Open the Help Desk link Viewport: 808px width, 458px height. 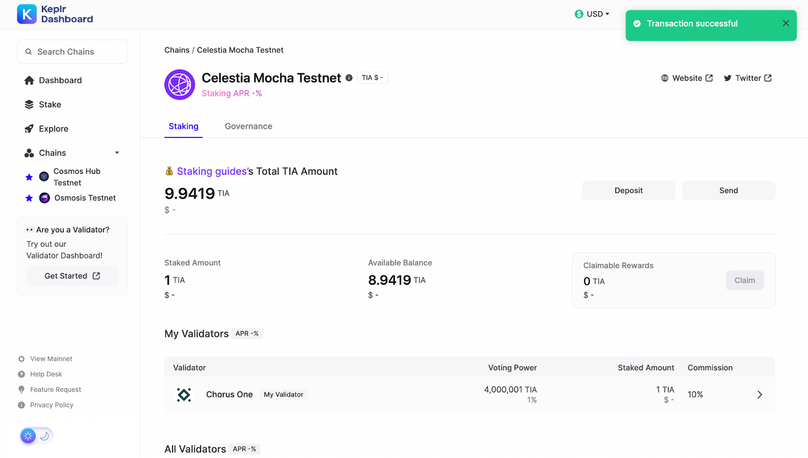coord(46,374)
